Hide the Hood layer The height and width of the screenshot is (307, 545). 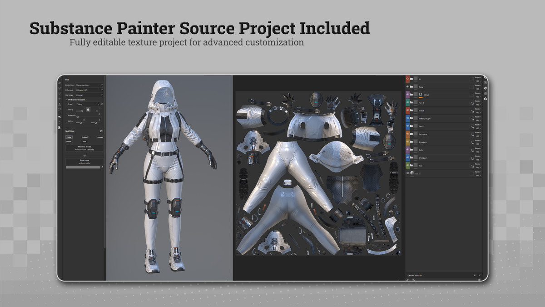click(407, 103)
